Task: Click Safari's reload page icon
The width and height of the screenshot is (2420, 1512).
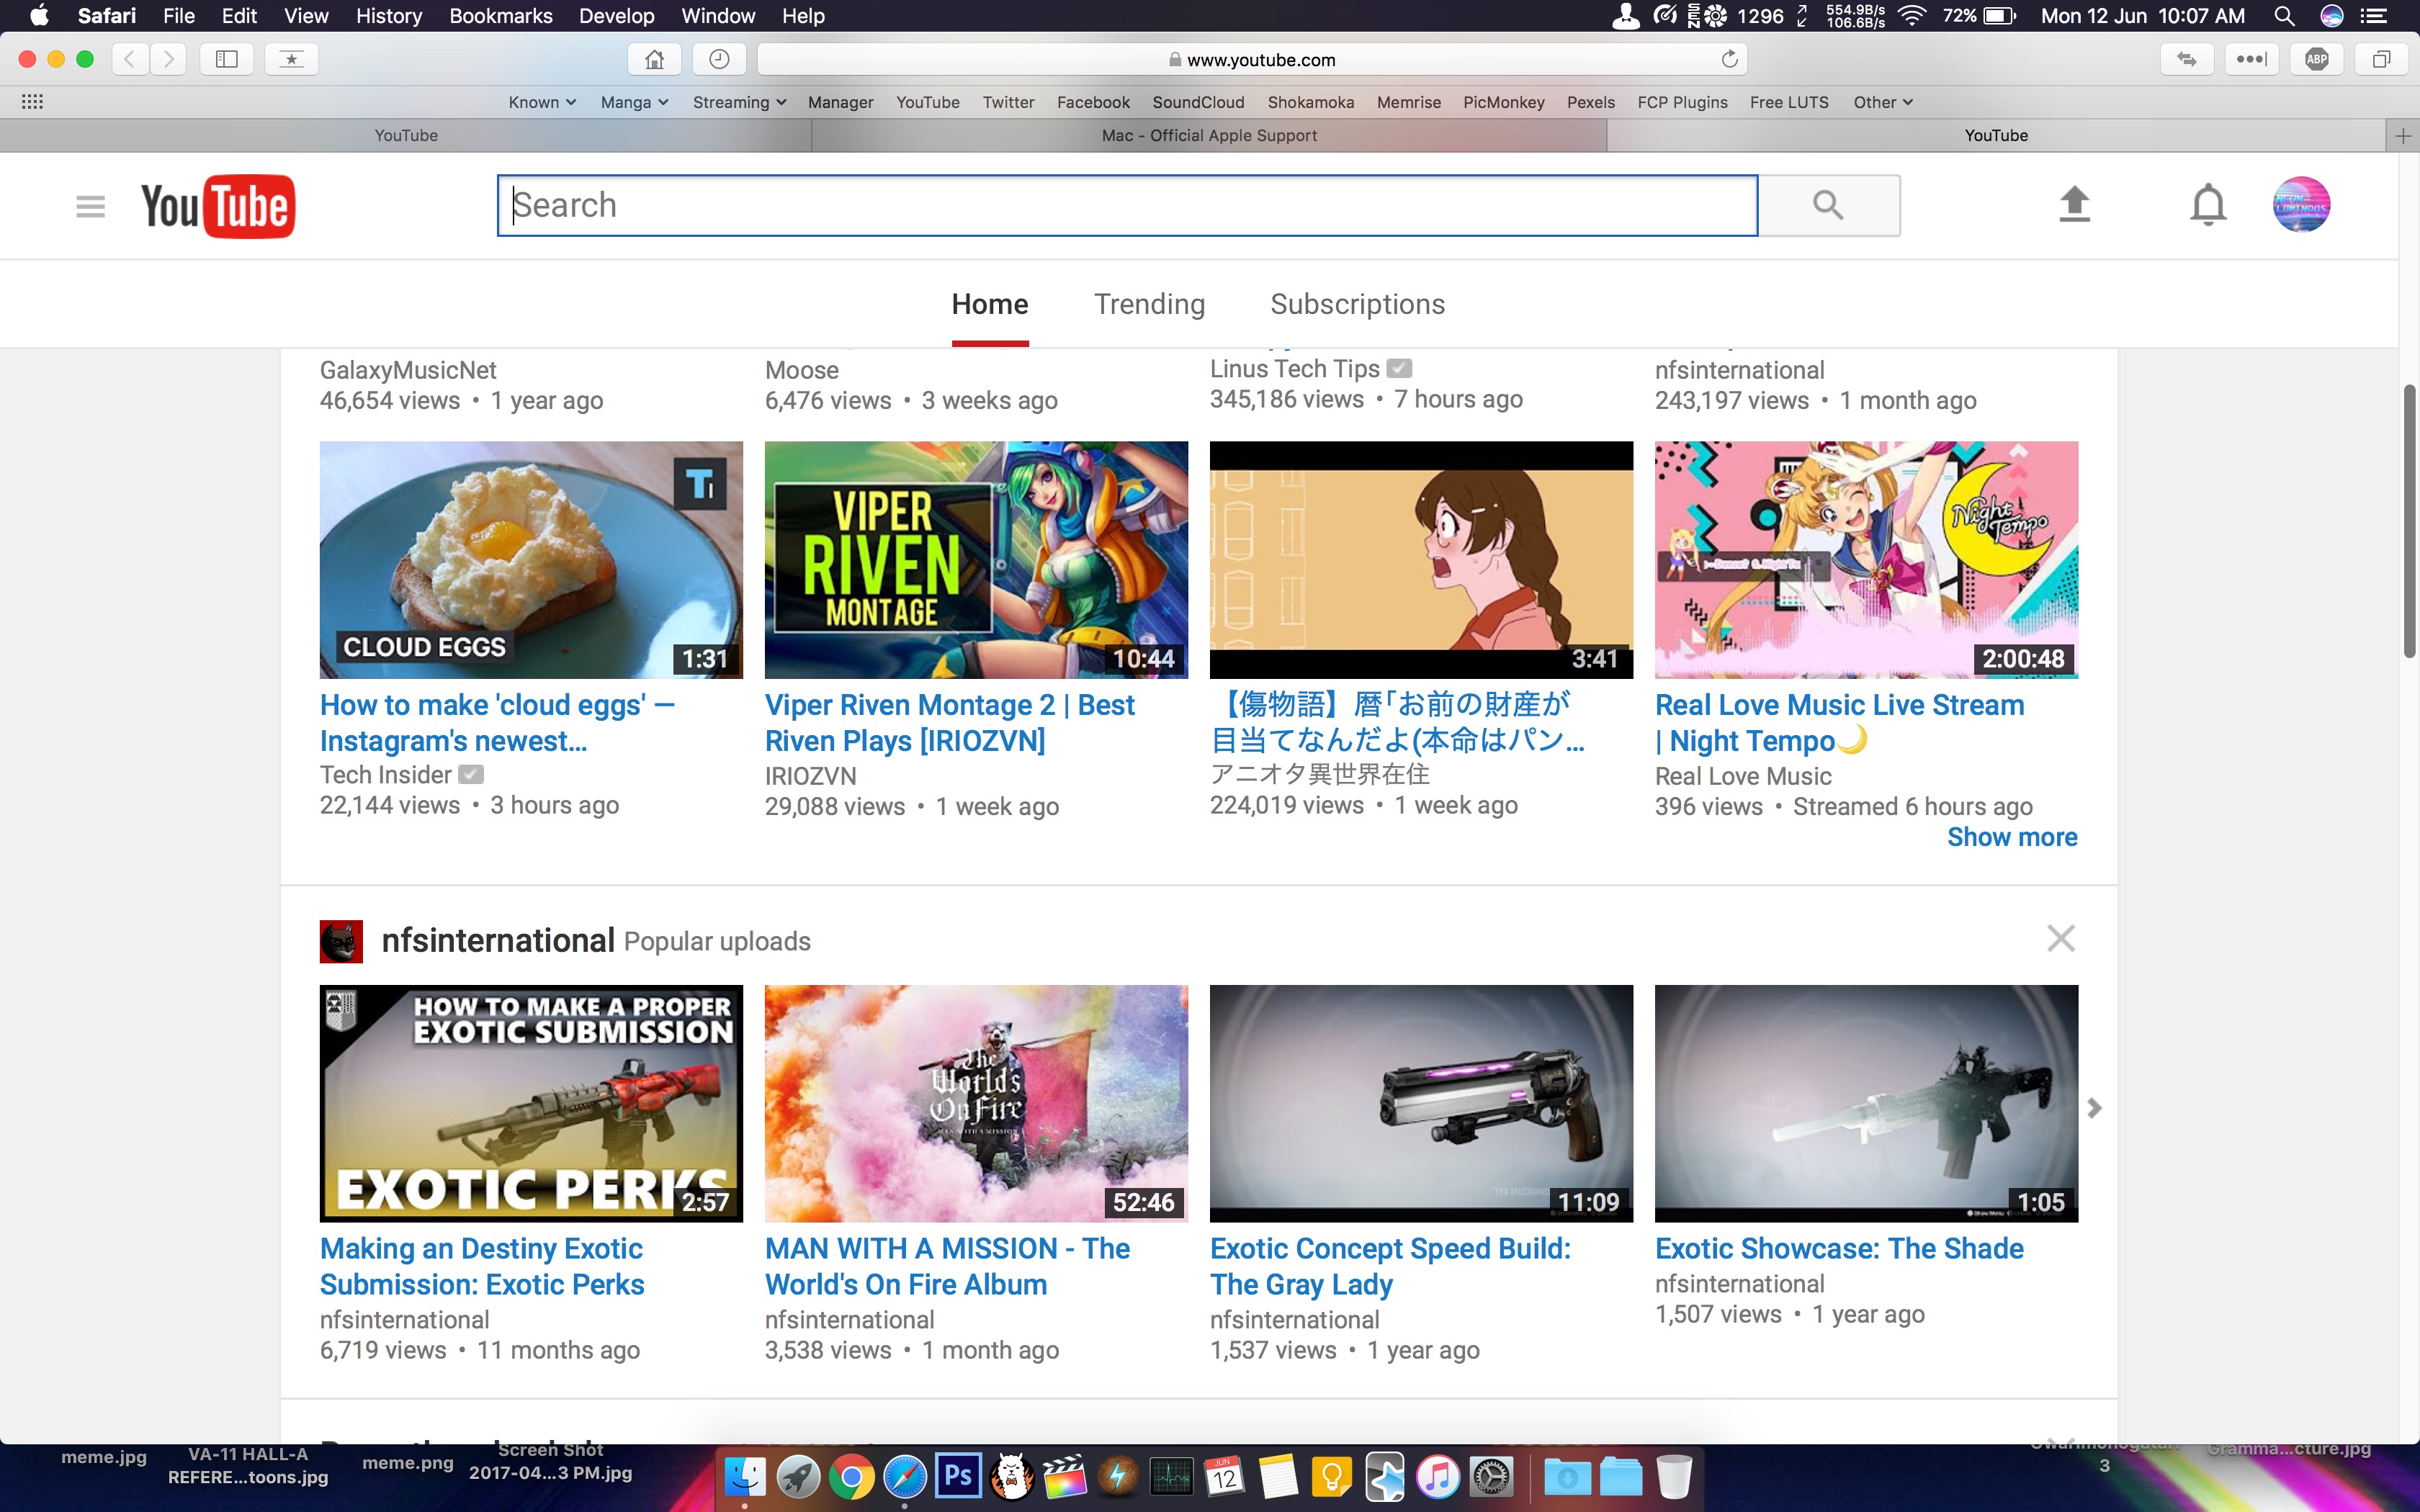Action: [1729, 59]
